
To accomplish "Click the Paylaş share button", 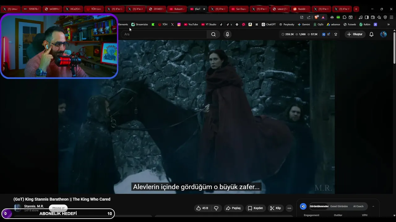I will click(x=233, y=208).
